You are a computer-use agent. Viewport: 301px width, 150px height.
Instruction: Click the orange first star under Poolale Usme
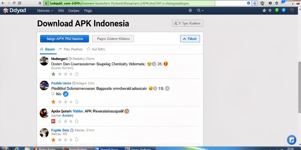pyautogui.click(x=53, y=102)
